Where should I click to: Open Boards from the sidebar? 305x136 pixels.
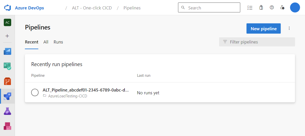coord(7,66)
